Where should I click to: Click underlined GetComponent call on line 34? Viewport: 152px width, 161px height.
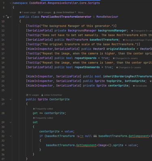coord(86,145)
